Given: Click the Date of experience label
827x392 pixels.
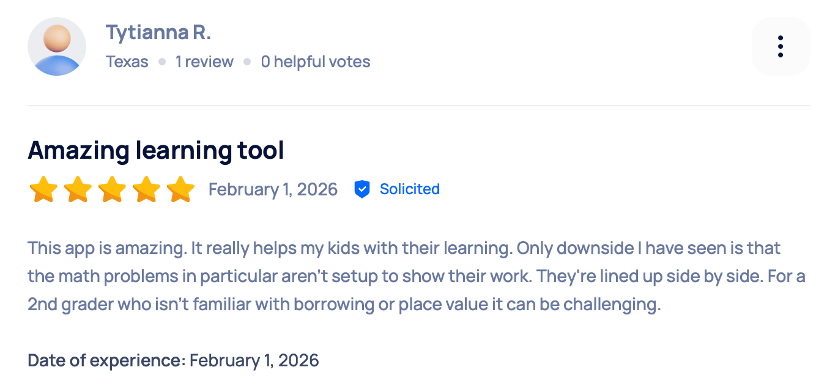Looking at the screenshot, I should [x=103, y=360].
